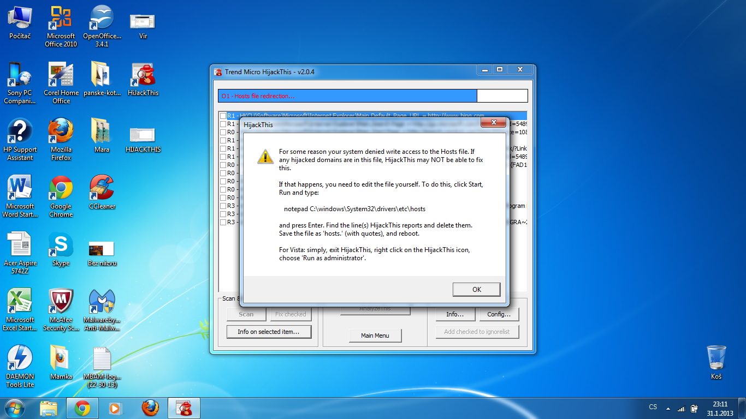Click the Scan button in HijackThis
The image size is (746, 419).
tap(246, 314)
